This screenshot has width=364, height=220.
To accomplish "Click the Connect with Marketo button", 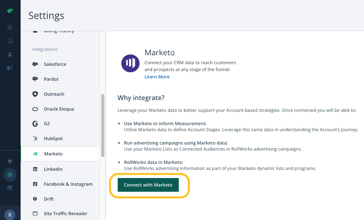I will (148, 185).
